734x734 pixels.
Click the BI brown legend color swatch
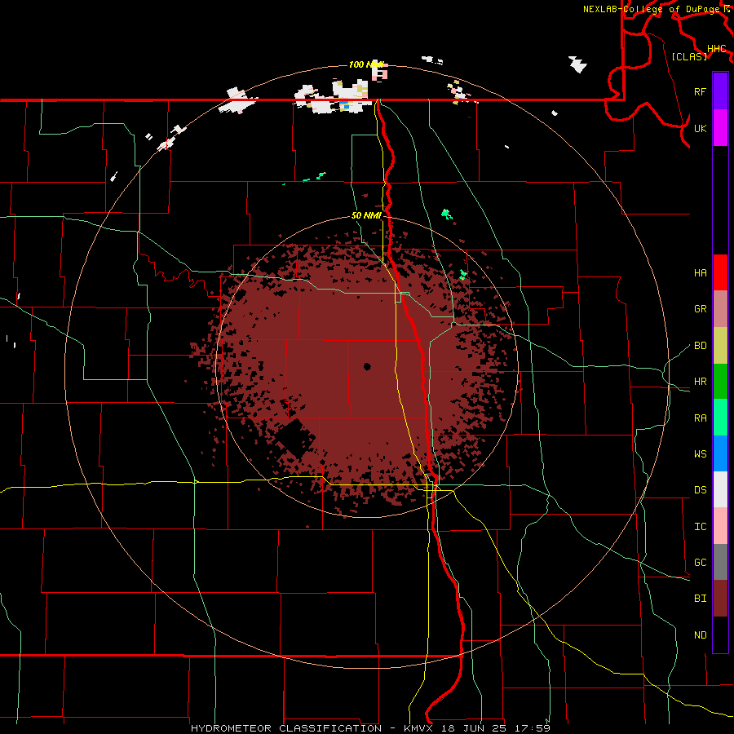point(720,599)
